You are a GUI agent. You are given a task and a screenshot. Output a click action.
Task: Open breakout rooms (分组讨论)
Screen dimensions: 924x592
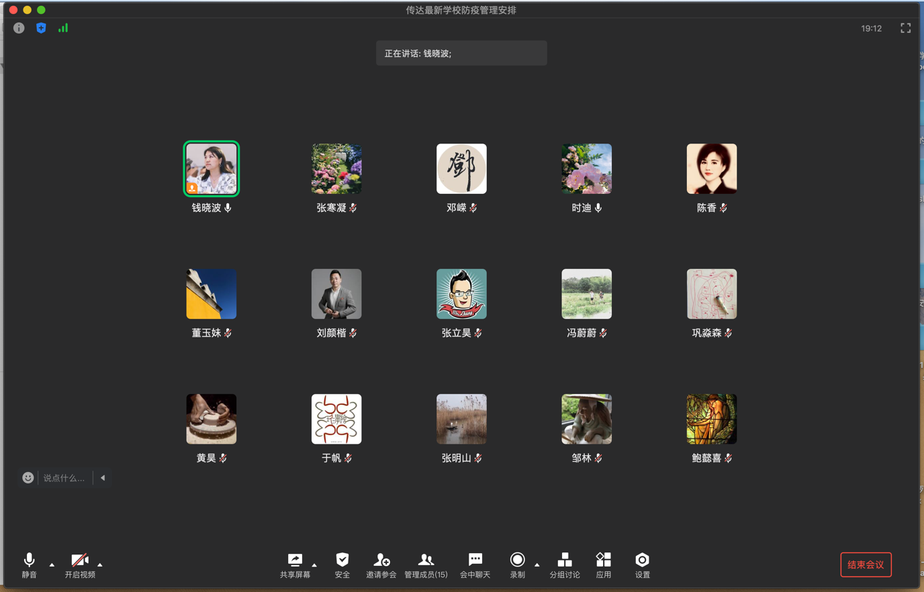pyautogui.click(x=564, y=565)
